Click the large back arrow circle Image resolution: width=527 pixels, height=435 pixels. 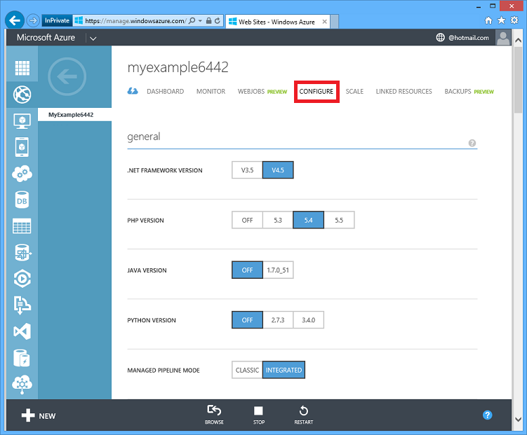coord(67,76)
